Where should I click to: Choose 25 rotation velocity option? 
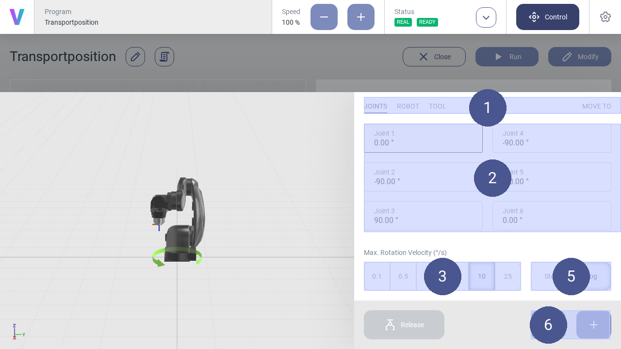point(508,276)
